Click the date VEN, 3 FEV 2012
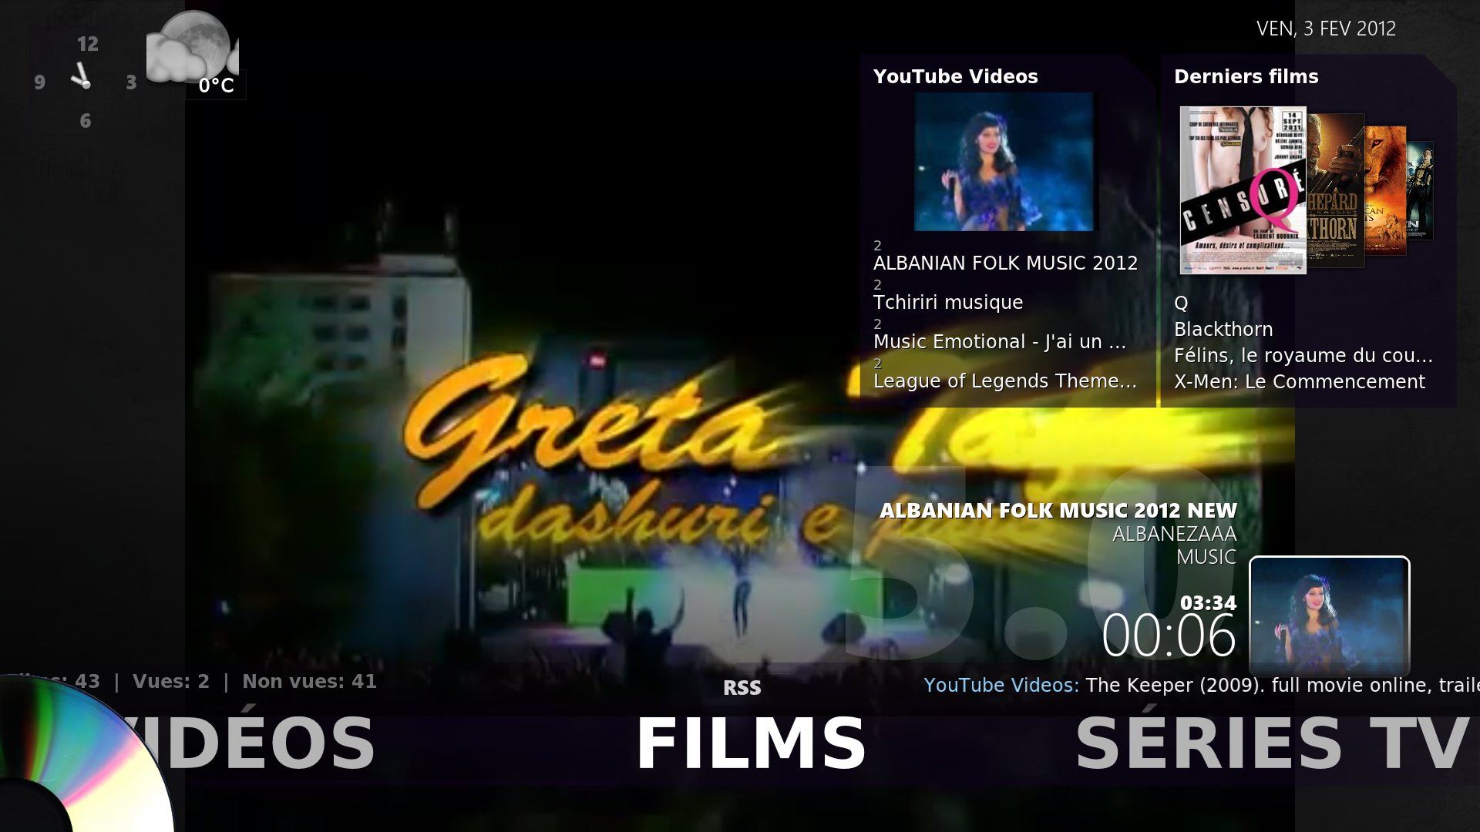The width and height of the screenshot is (1480, 832). (1327, 29)
